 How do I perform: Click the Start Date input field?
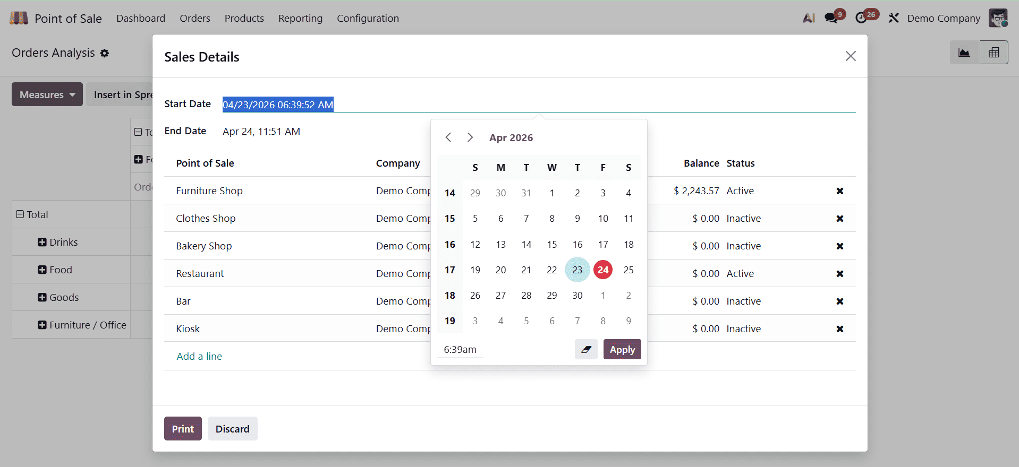pos(539,105)
